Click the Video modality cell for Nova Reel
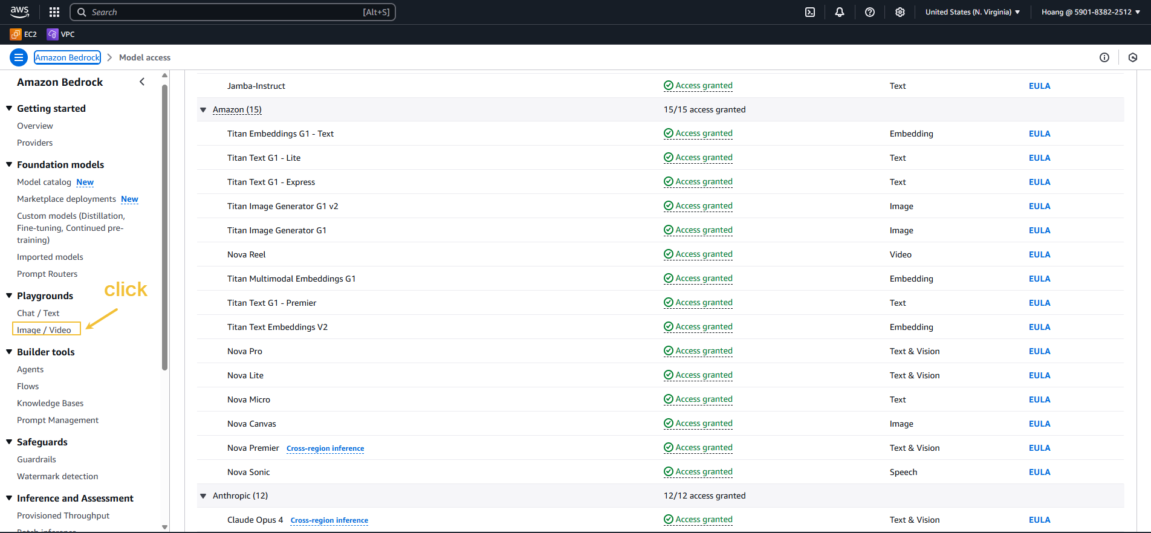The image size is (1151, 533). coord(900,254)
